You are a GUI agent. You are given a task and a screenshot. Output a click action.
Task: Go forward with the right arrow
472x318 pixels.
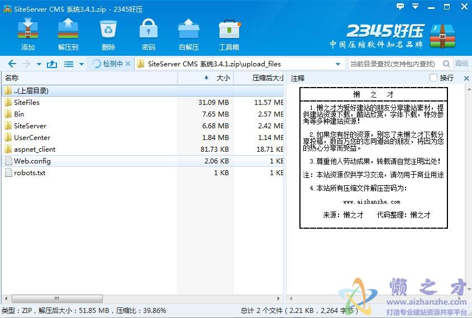[x=26, y=64]
